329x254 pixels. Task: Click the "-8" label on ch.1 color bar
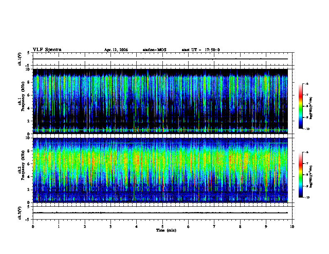tap(306, 106)
